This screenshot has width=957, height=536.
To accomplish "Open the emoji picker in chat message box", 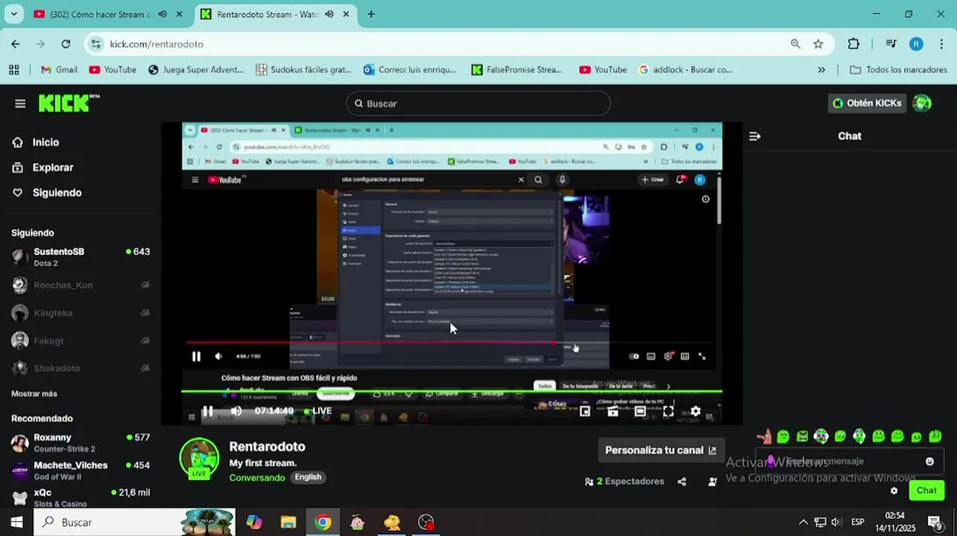I will (929, 462).
